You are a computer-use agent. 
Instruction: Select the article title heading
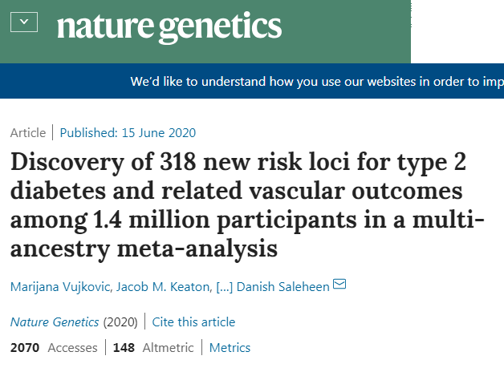coord(247,205)
